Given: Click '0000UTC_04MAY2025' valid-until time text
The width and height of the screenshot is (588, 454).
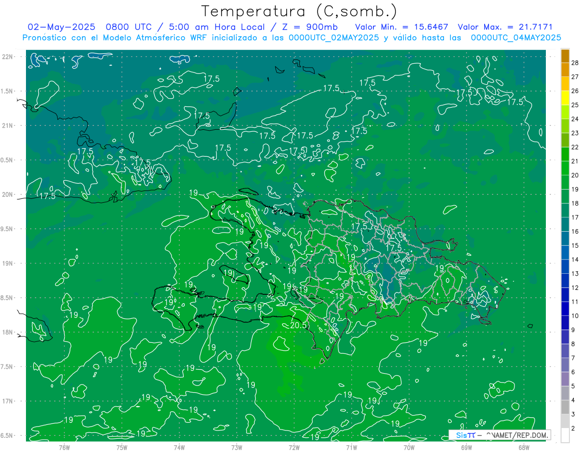Looking at the screenshot, I should (x=516, y=38).
